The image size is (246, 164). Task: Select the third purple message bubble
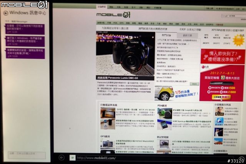(25, 54)
